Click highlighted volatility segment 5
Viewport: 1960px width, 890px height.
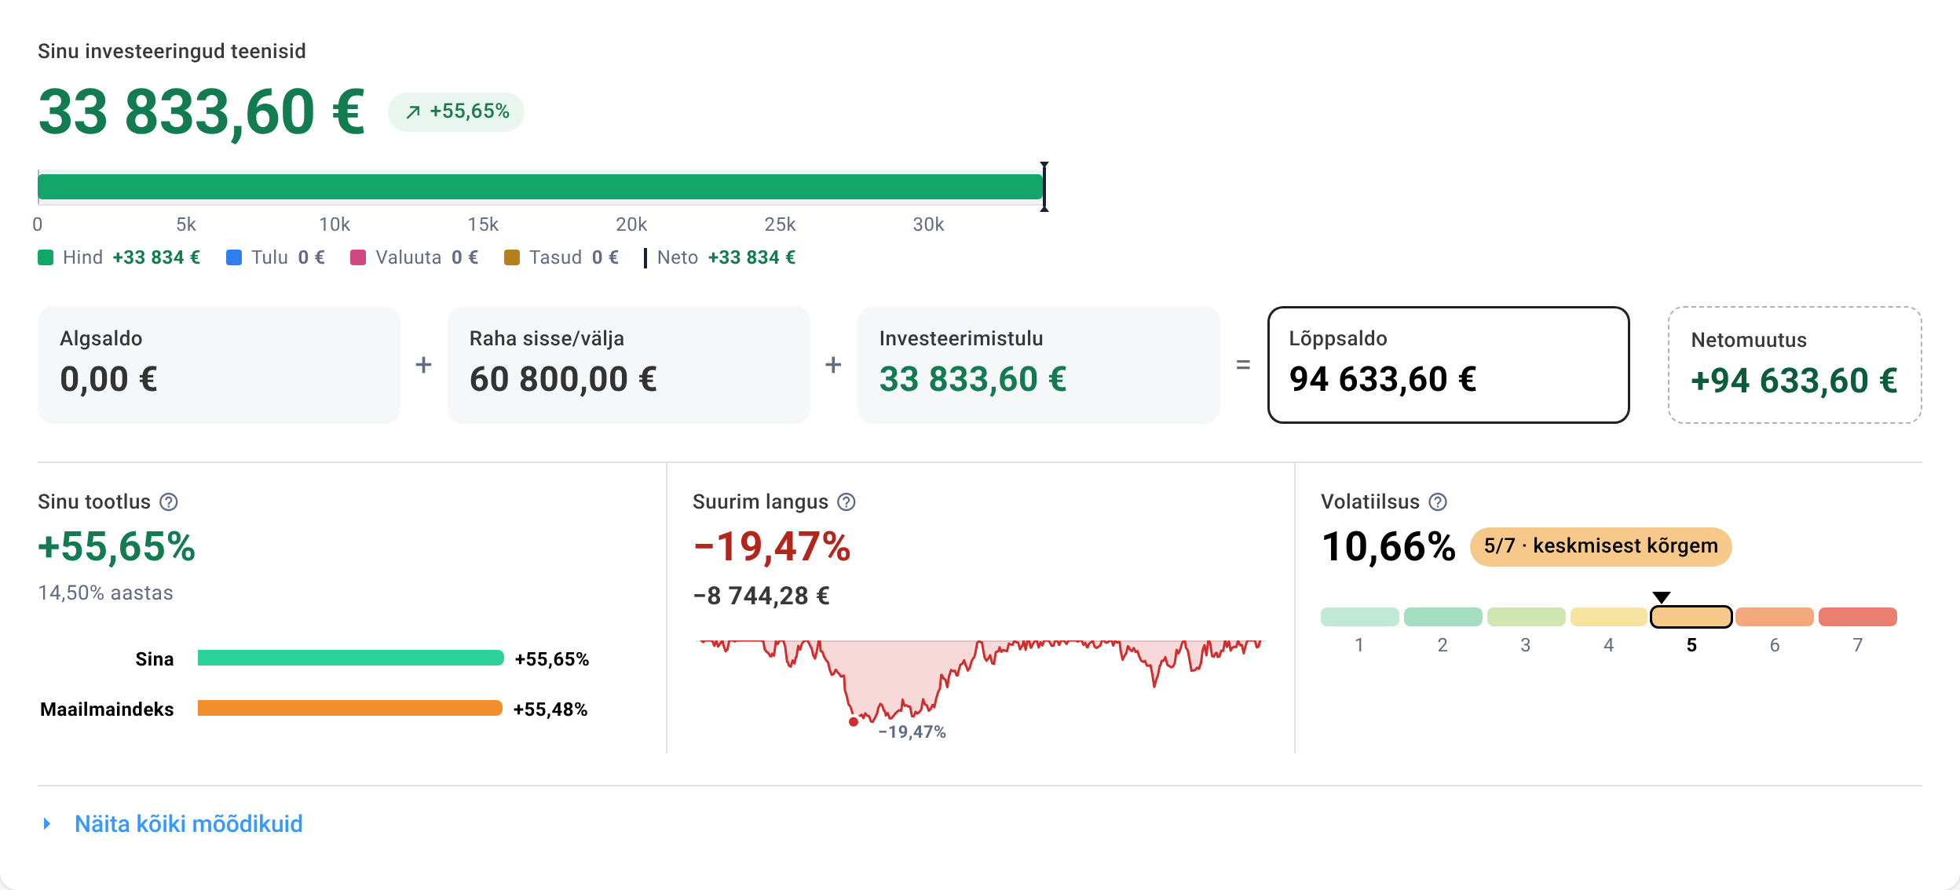1691,617
